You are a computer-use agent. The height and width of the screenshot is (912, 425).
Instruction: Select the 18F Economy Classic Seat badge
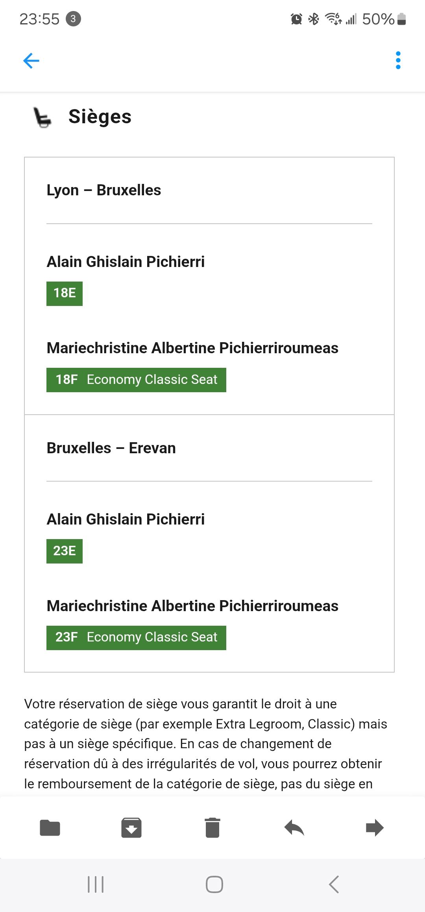click(136, 380)
